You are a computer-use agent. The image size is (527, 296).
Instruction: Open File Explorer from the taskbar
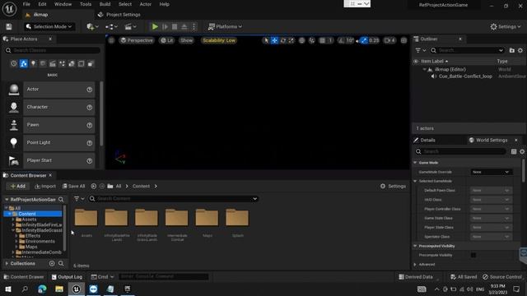(x=59, y=289)
